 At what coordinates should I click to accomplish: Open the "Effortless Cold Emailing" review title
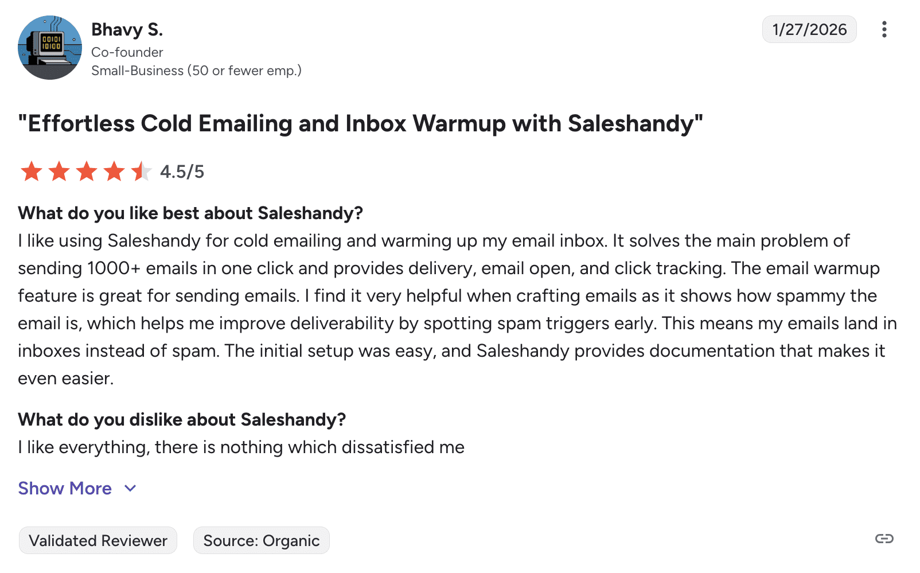(360, 124)
